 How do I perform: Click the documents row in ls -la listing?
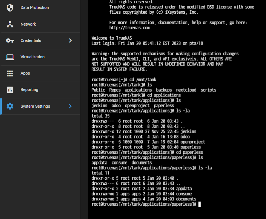[144, 199]
